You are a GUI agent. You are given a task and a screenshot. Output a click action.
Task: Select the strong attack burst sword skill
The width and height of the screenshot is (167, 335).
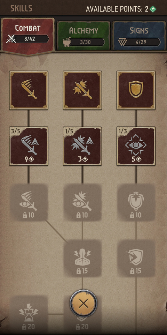point(82,90)
